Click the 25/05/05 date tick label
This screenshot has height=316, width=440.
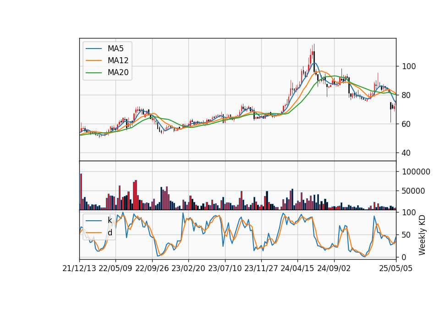click(x=396, y=269)
